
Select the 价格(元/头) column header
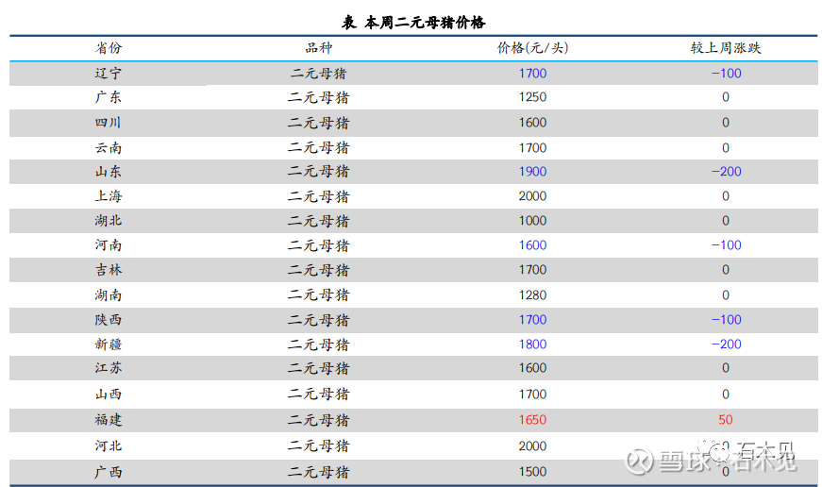click(532, 48)
